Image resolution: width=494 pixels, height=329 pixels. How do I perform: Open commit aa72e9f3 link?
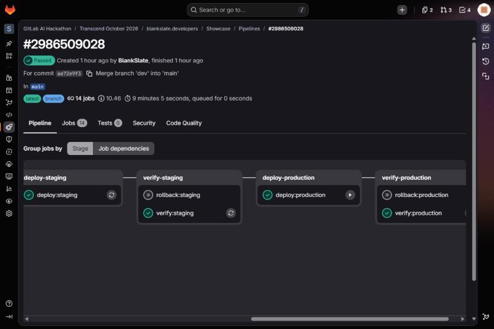tap(69, 73)
